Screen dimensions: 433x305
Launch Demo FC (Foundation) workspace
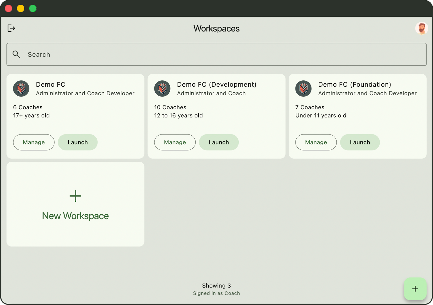pos(360,142)
